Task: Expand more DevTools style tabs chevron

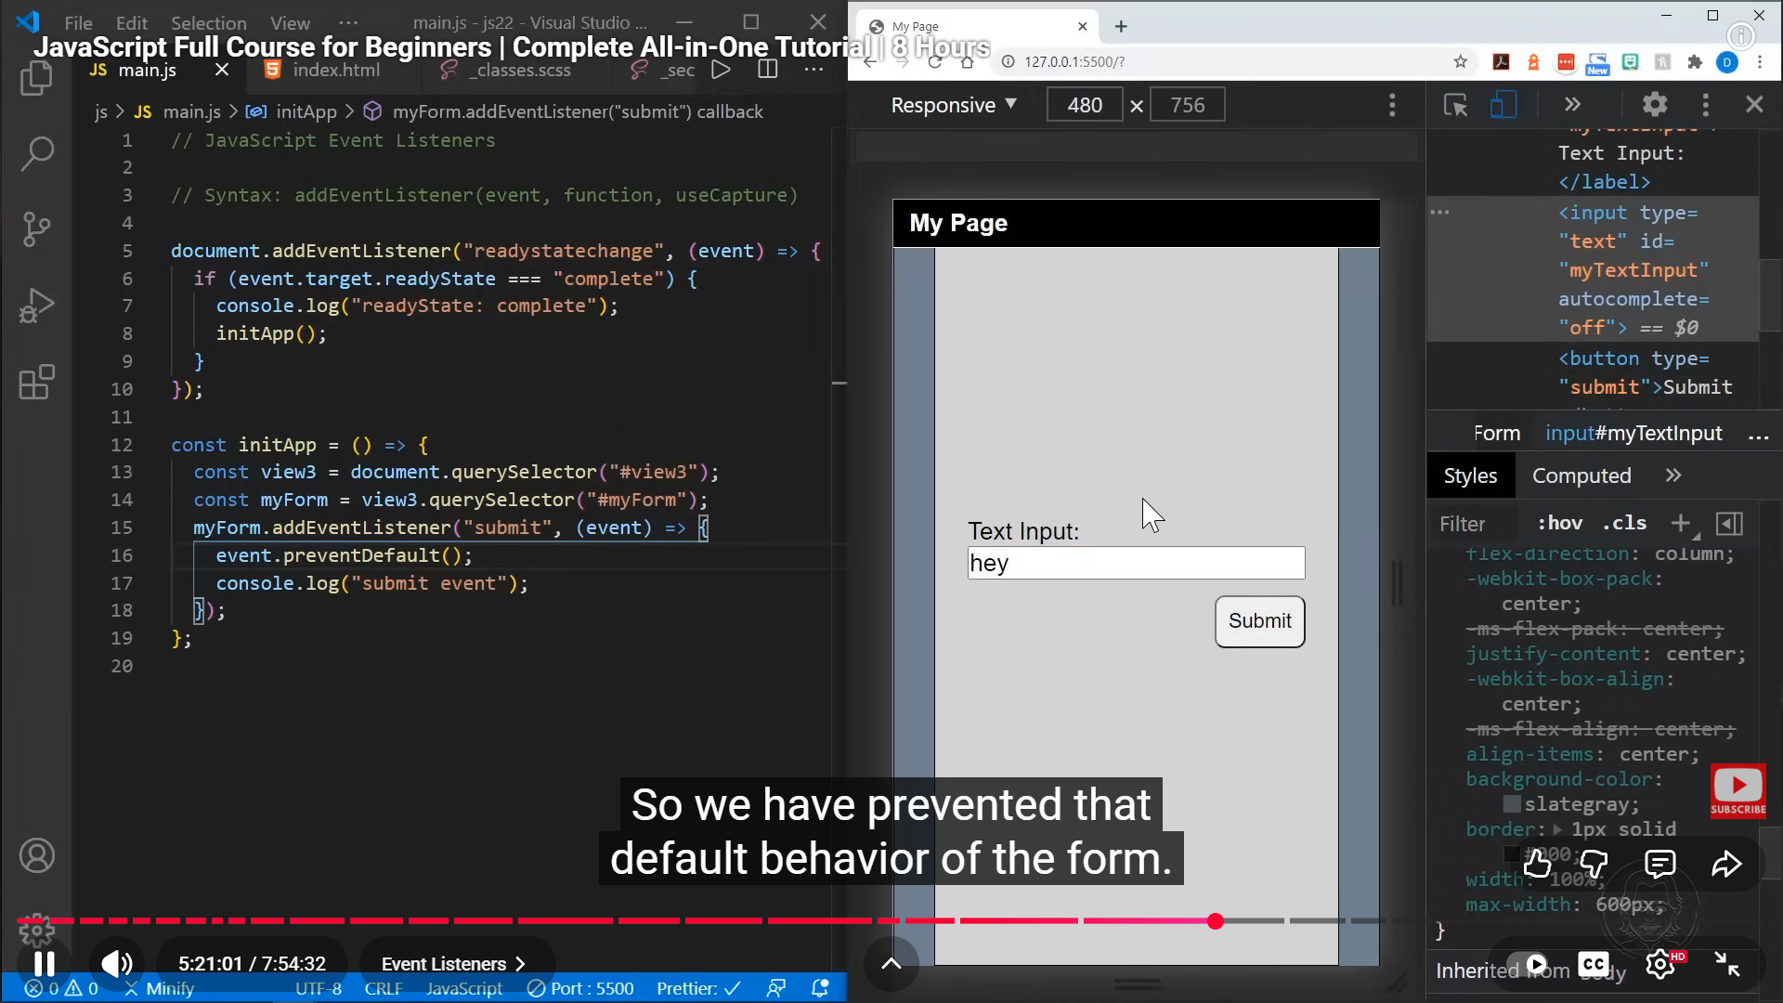Action: coord(1673,475)
